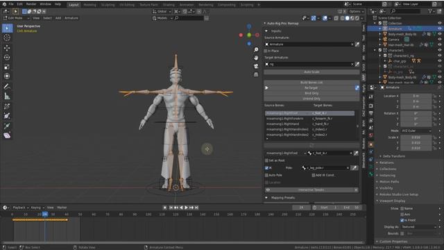Open the Playback menu in timeline
This screenshot has width=444, height=250.
(x=21, y=208)
